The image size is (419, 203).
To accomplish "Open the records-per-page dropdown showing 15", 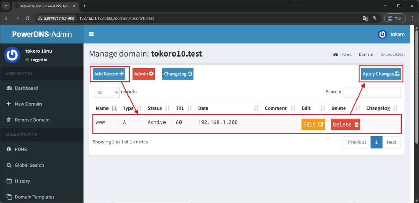I will pos(106,92).
